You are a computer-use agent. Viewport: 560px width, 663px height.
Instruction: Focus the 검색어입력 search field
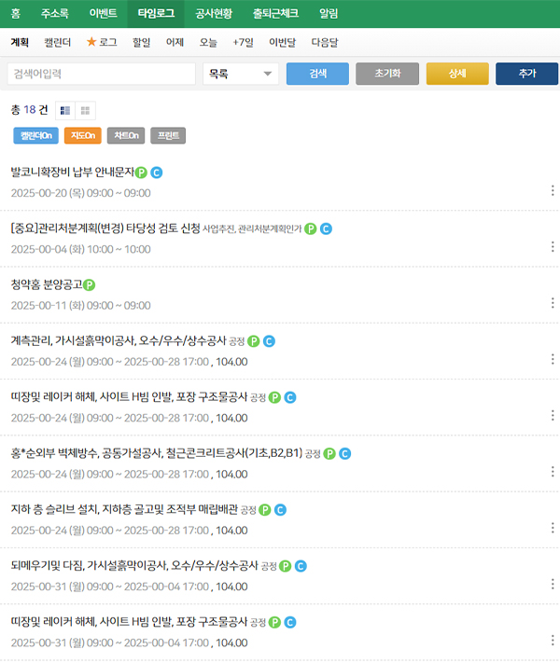(101, 75)
